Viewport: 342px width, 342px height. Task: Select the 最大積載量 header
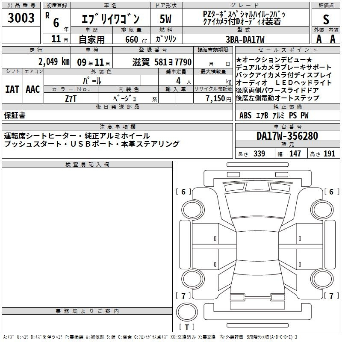coord(213,72)
